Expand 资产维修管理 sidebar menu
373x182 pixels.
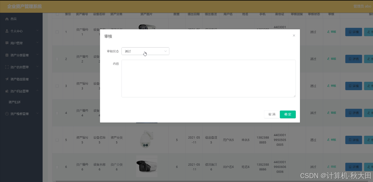pyautogui.click(x=21, y=114)
